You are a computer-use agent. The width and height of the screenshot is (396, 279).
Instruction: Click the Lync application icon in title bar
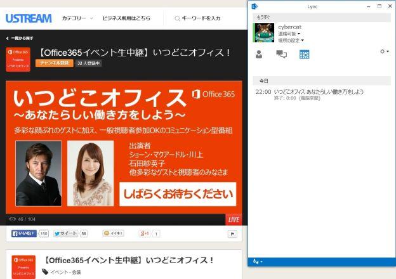[254, 6]
